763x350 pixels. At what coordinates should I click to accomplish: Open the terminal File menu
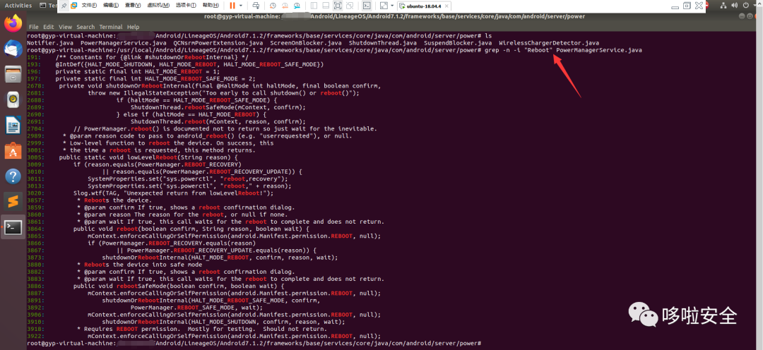[34, 28]
